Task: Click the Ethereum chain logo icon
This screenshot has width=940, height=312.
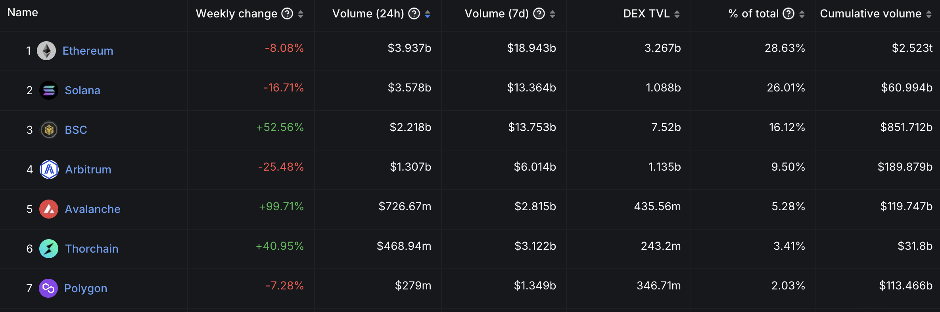Action: point(46,51)
